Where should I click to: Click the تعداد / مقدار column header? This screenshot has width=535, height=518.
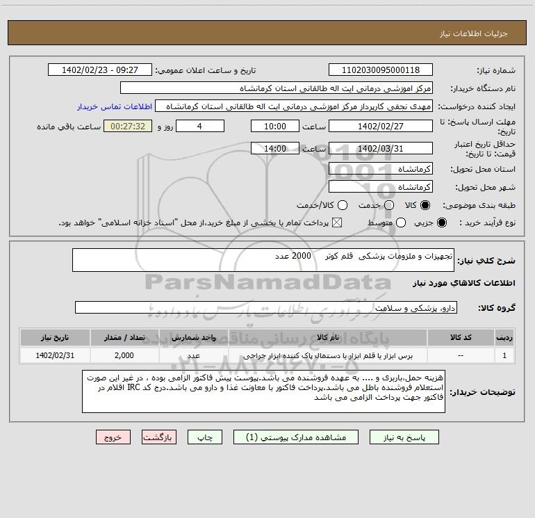[x=124, y=337]
